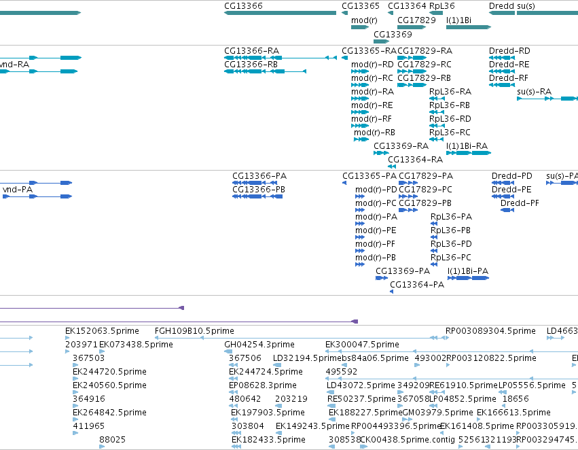Select EST EK244724.5prime
This screenshot has width=578, height=450.
266,372
